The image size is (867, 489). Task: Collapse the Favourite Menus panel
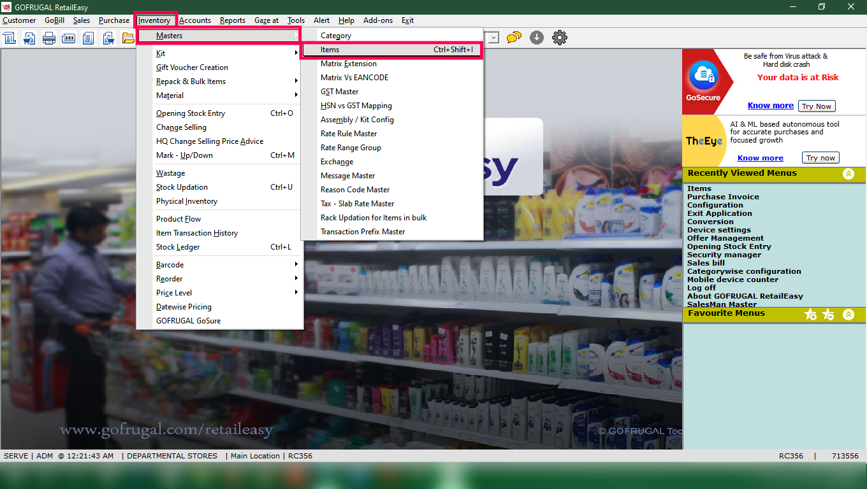pyautogui.click(x=849, y=314)
